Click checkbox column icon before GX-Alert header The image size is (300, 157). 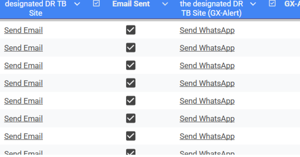[272, 3]
